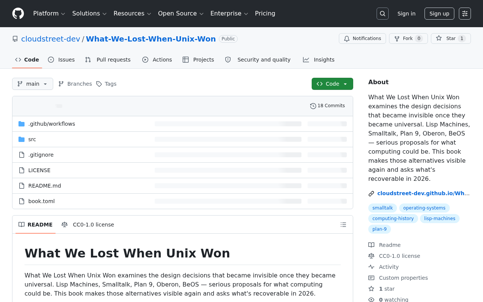Viewport: 483px width, 302px height.
Task: Click the file icon beside README.md
Action: pos(22,186)
